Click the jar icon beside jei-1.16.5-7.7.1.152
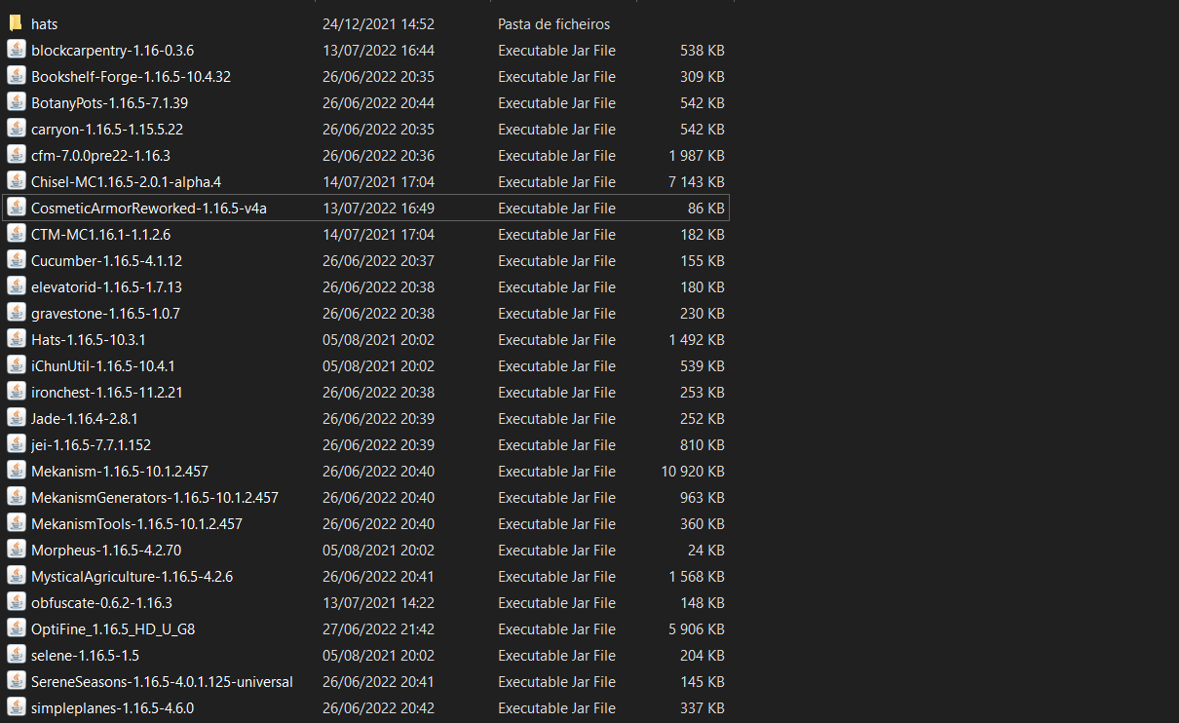 16,444
